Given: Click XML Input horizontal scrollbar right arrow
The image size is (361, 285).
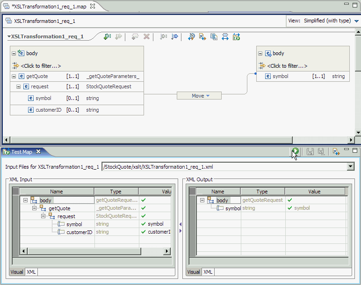Looking at the screenshot, I should (x=167, y=251).
